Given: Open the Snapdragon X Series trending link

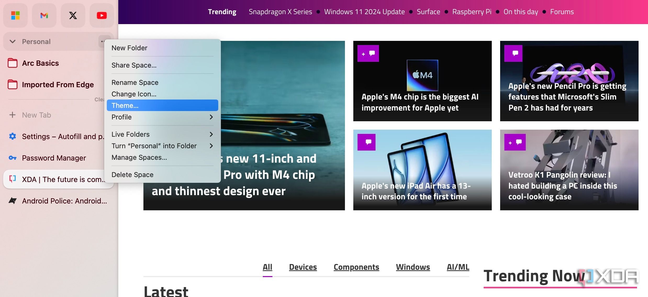Looking at the screenshot, I should click(x=280, y=12).
